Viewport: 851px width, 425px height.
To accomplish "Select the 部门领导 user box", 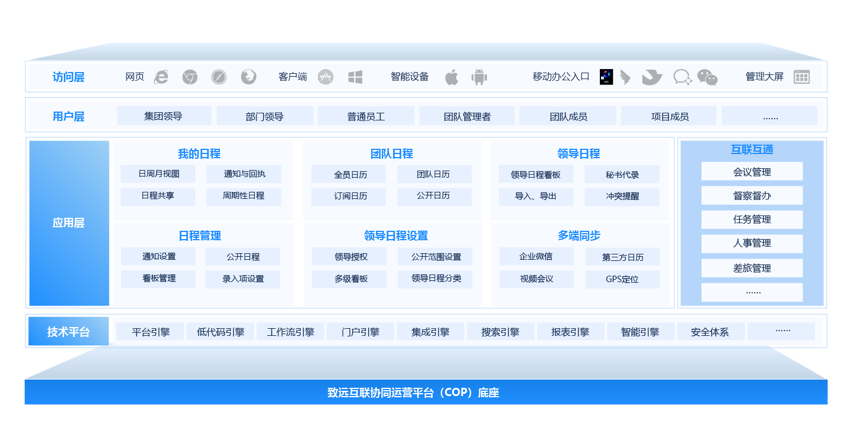I will click(x=264, y=116).
